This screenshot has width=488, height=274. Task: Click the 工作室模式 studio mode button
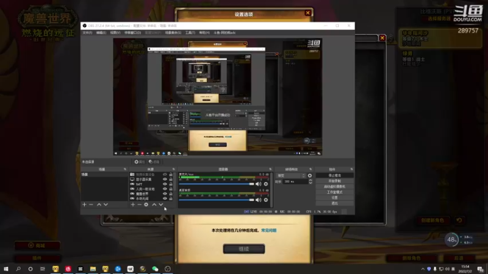tap(334, 192)
